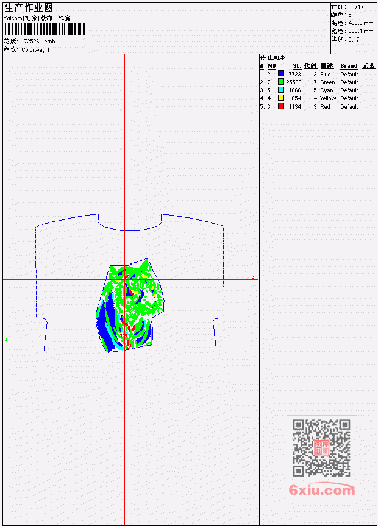
Task: Select the Colorway 1 label
Action: (x=35, y=49)
